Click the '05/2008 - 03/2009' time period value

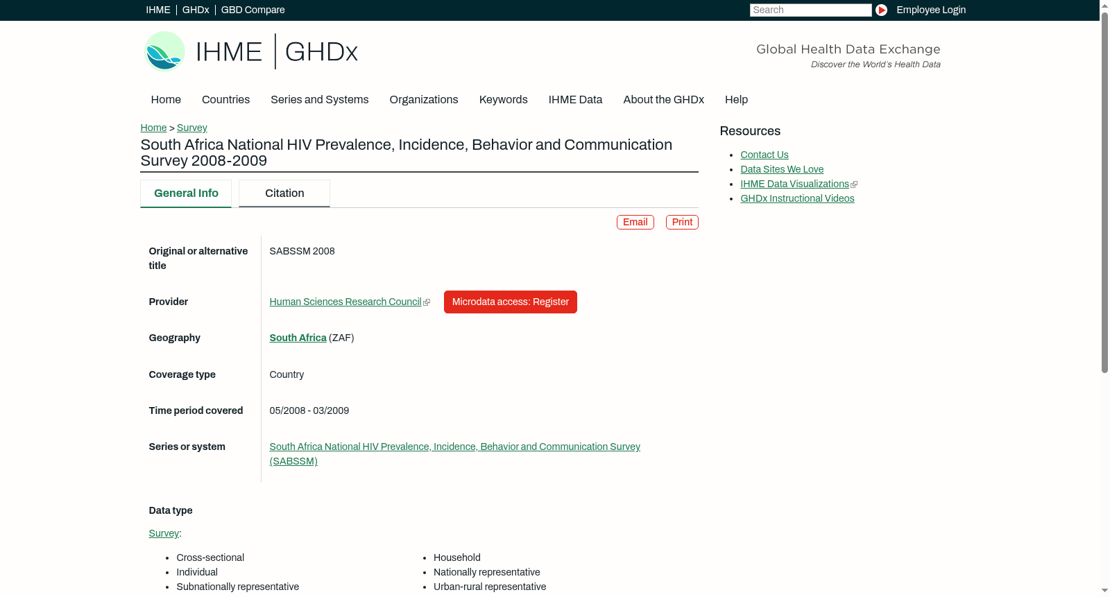[x=309, y=410]
